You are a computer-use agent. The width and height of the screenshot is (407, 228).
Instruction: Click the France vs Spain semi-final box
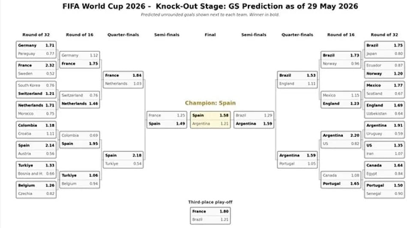[167, 120]
